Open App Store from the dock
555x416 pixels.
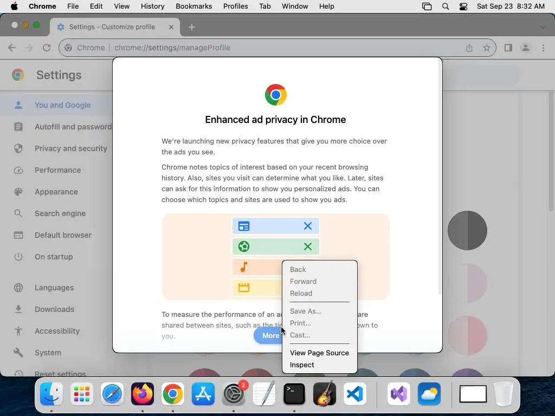(x=203, y=394)
